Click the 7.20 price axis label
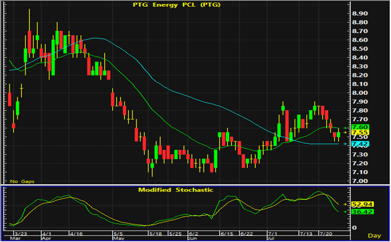This screenshot has height=242, width=391. click(360, 163)
